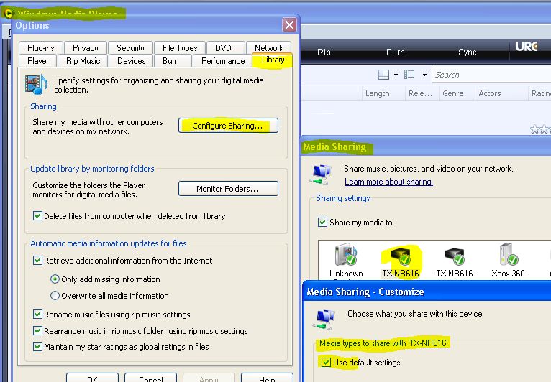Open Rip in Media Player's top bar

[324, 52]
